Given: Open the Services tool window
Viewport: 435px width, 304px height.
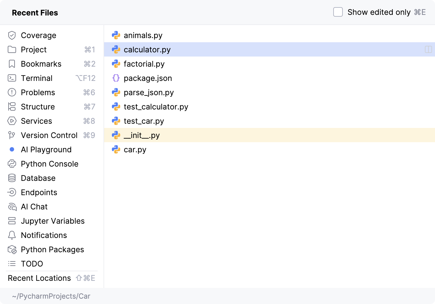Looking at the screenshot, I should coord(36,121).
